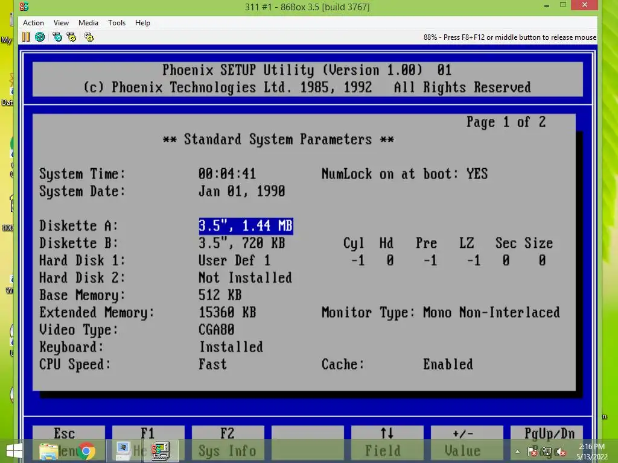The image size is (618, 463).
Task: Click the Extended Memory label
Action: [x=97, y=313]
